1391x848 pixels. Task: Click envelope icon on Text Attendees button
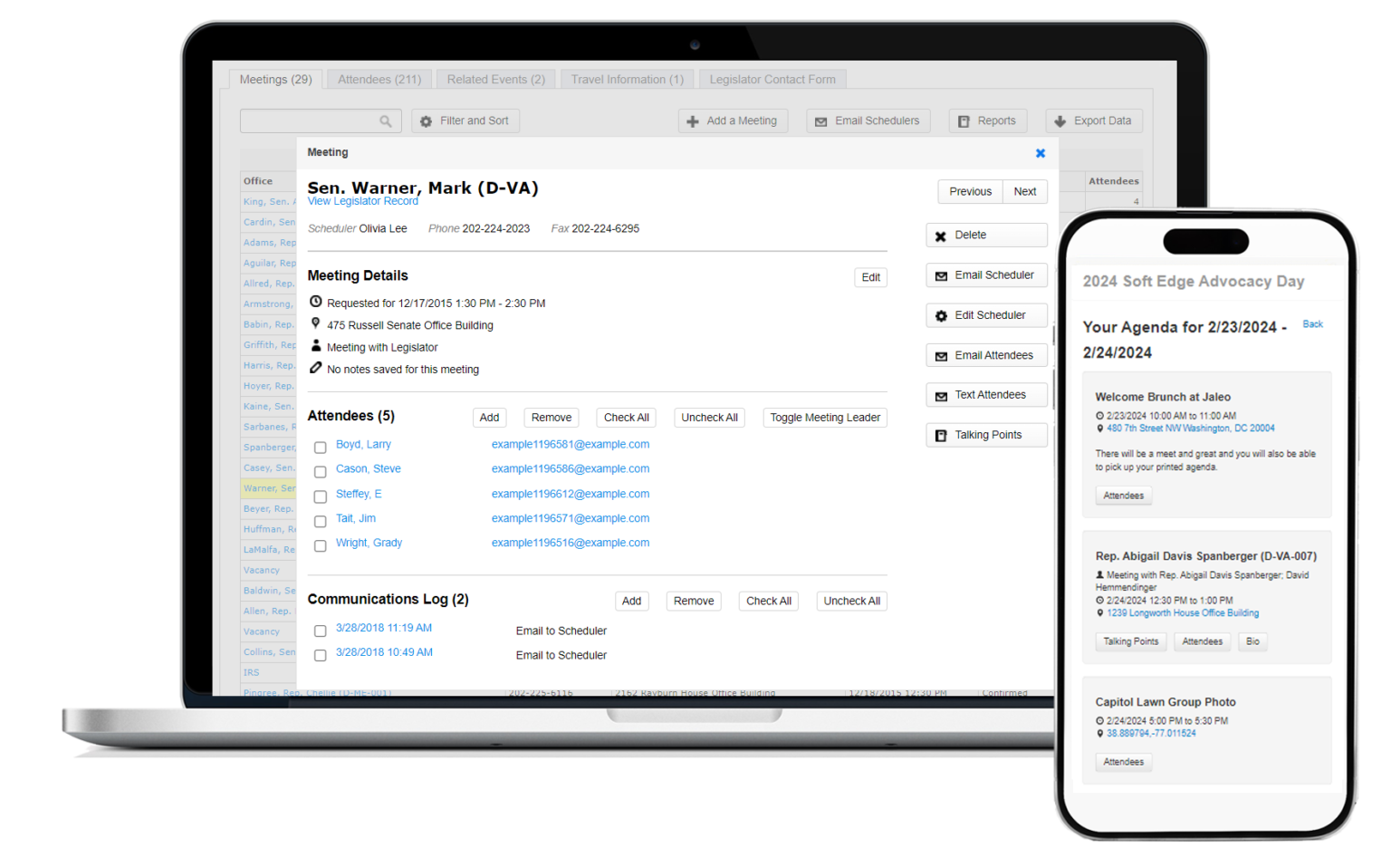point(941,396)
